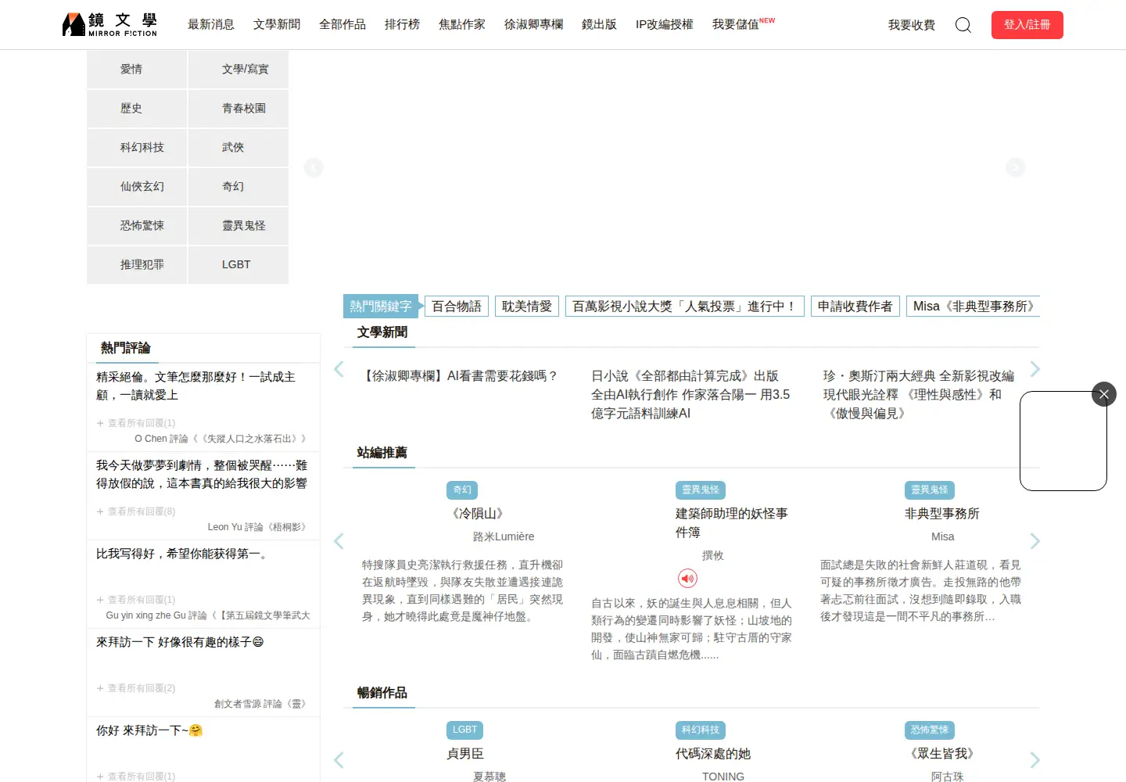
Task: Open the search magnifier icon
Action: [x=963, y=25]
